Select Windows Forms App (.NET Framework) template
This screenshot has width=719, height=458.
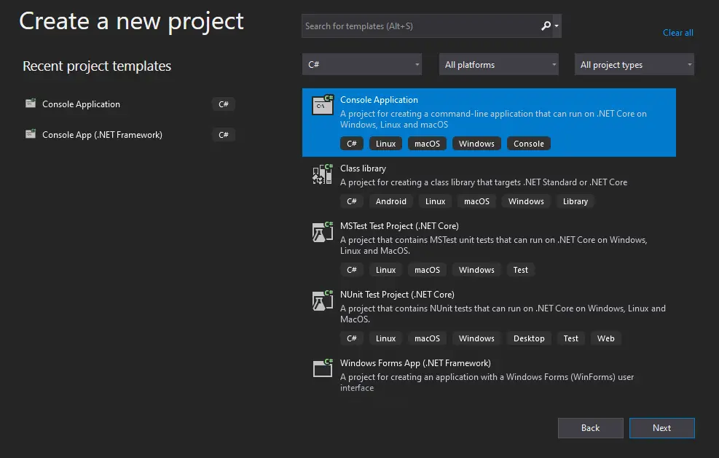tap(489, 375)
